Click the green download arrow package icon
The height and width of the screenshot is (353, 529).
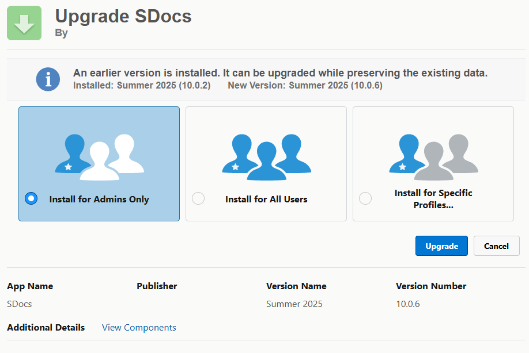tap(24, 23)
